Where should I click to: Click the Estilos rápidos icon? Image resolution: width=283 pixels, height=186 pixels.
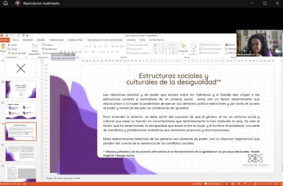tap(194, 46)
